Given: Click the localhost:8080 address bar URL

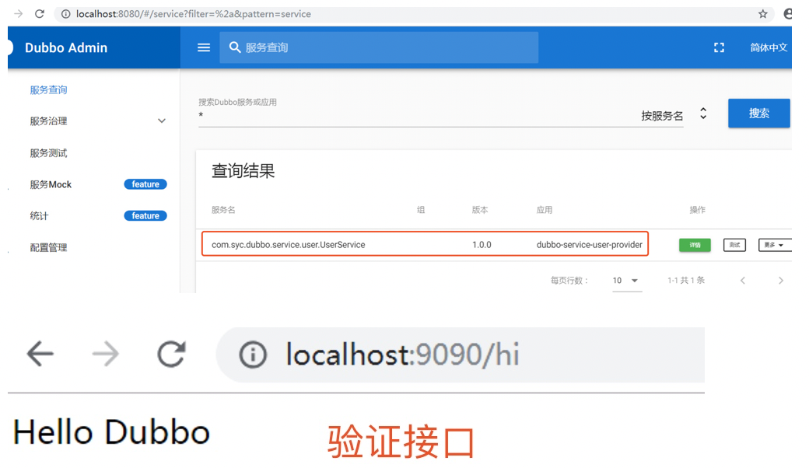Looking at the screenshot, I should click(x=194, y=14).
